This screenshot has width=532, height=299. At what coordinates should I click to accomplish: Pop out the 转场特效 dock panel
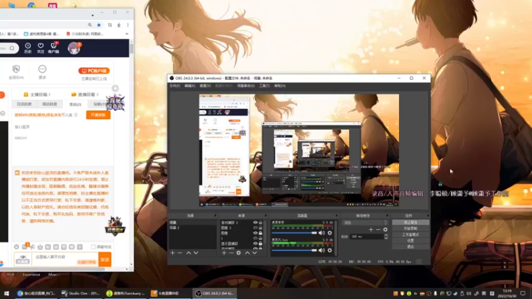click(387, 215)
